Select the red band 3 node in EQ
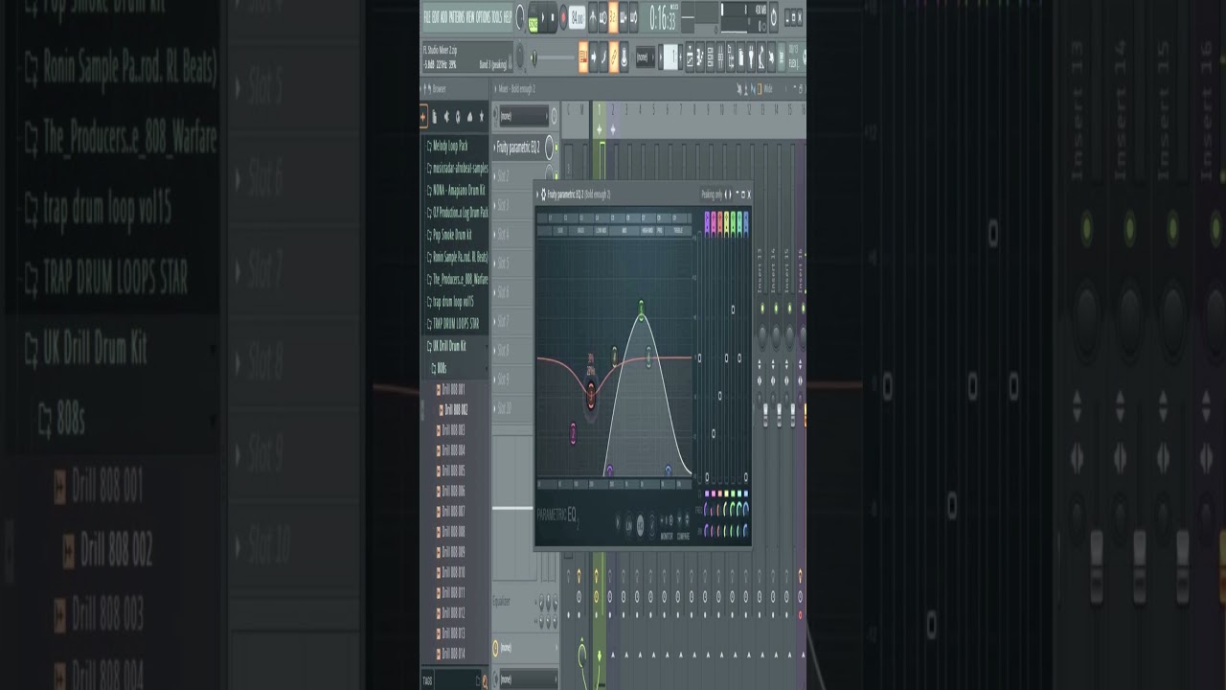The width and height of the screenshot is (1226, 690). [591, 394]
